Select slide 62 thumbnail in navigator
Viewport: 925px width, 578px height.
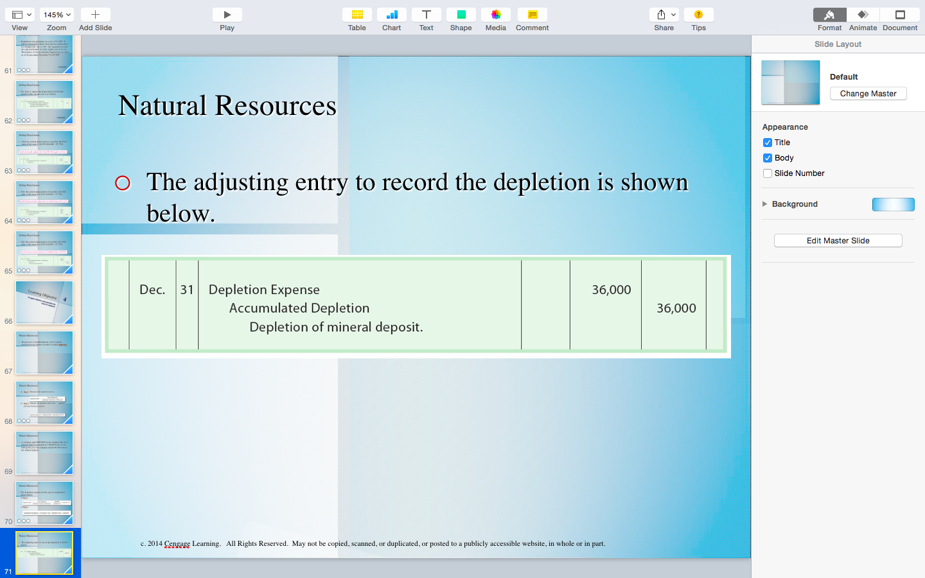point(44,102)
